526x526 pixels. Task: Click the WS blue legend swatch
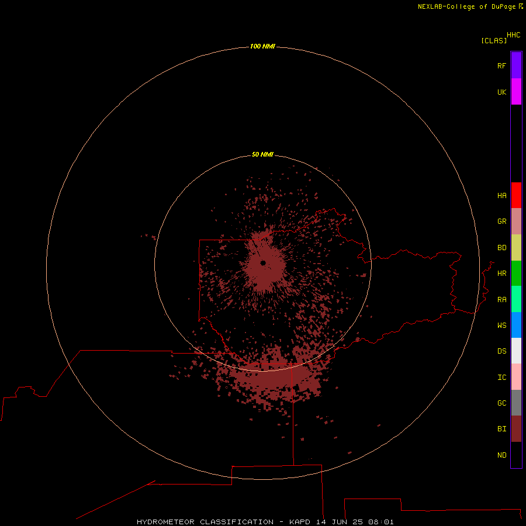coord(516,325)
